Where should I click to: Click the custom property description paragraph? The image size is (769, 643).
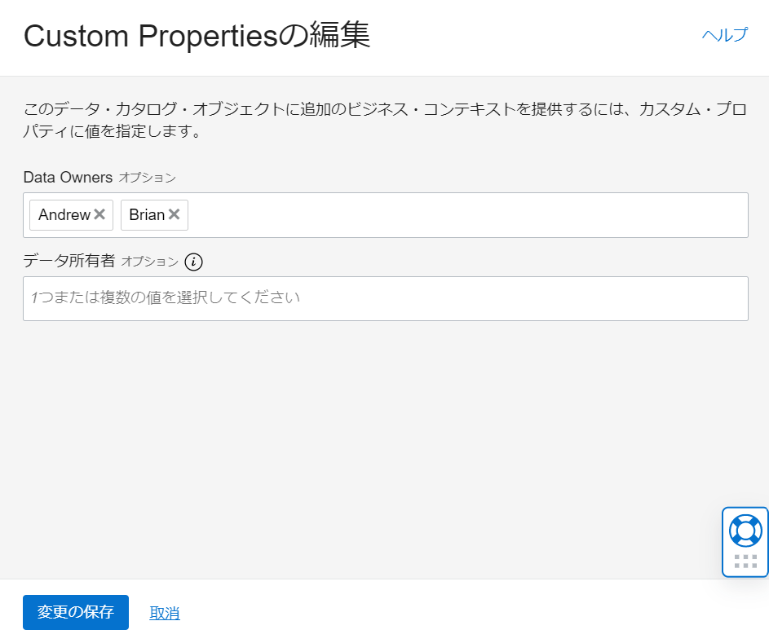tap(383, 120)
